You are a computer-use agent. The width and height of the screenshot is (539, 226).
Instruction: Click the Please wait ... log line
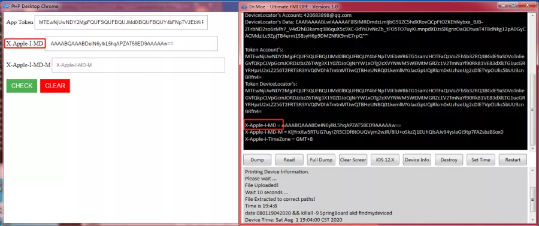pos(261,179)
